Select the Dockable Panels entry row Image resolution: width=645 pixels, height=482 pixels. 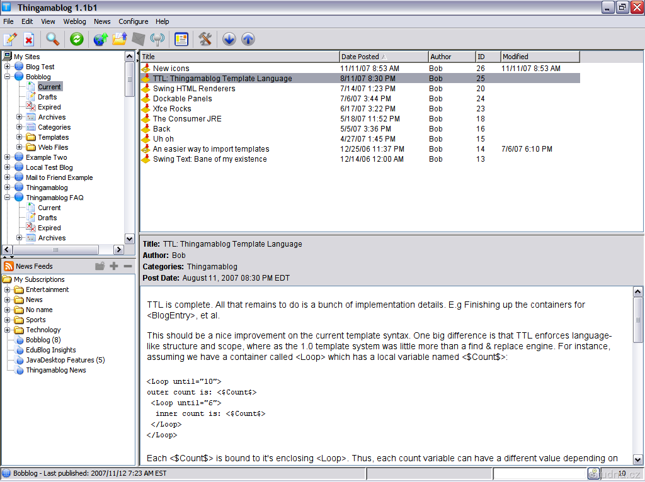coord(182,99)
